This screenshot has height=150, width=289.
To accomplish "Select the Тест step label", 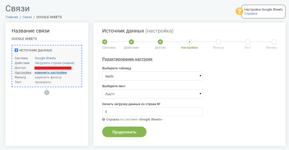I will pos(247,48).
